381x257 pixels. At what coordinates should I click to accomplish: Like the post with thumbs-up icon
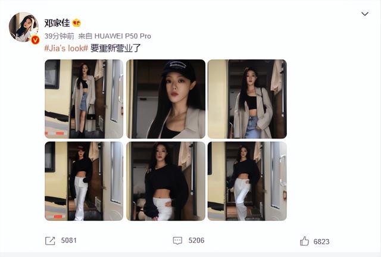coord(304,241)
